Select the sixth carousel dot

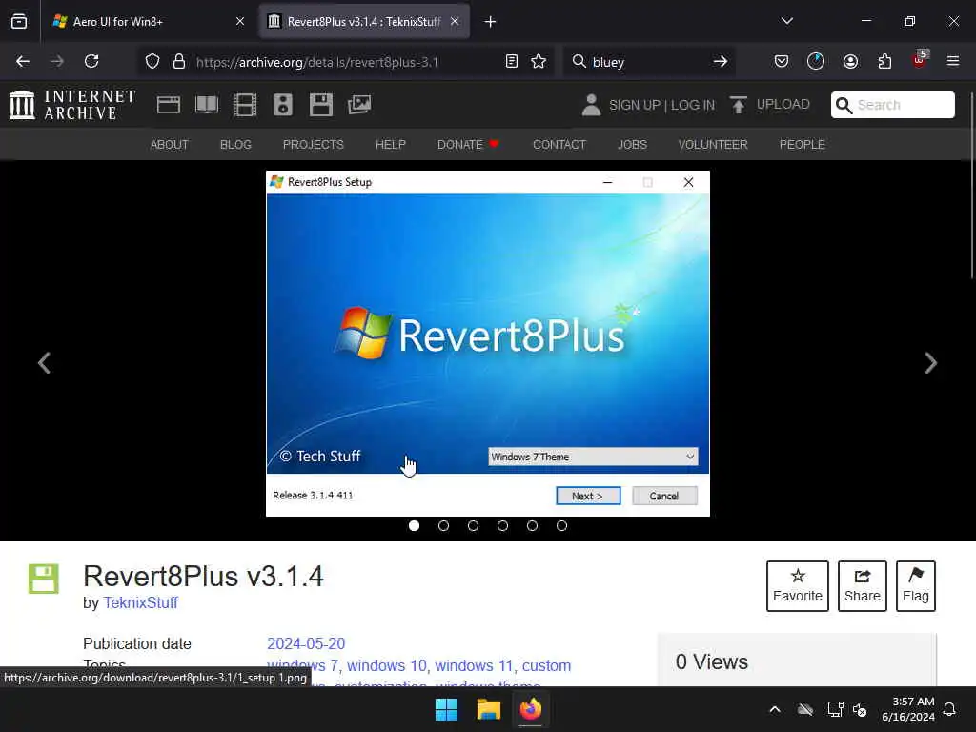(561, 526)
